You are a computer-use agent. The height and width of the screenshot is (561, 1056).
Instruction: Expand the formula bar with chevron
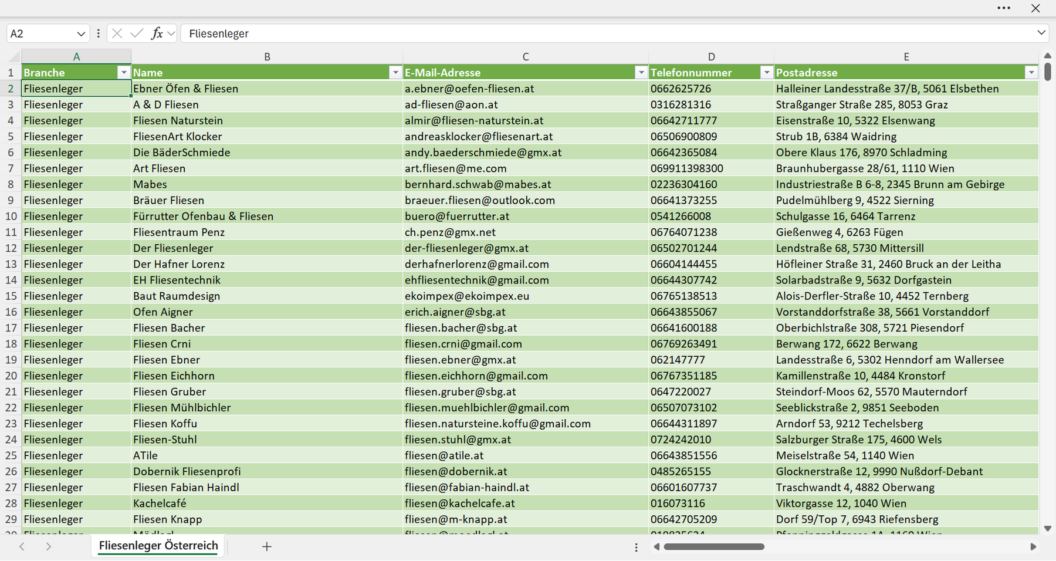pyautogui.click(x=1041, y=33)
